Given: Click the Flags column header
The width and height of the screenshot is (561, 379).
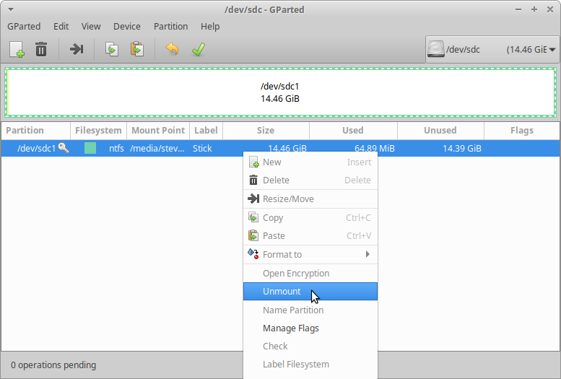Looking at the screenshot, I should pos(521,131).
